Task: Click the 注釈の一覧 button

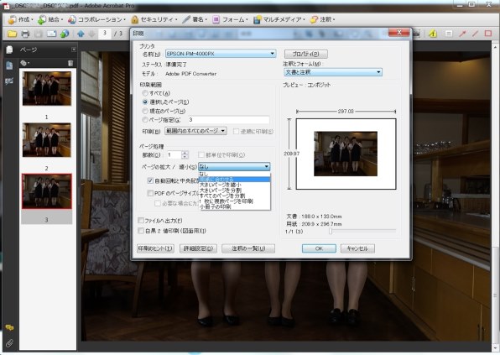Action: click(248, 248)
